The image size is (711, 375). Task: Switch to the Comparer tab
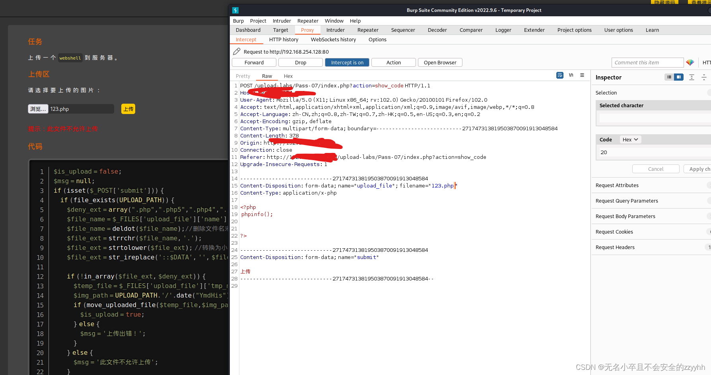click(x=471, y=30)
